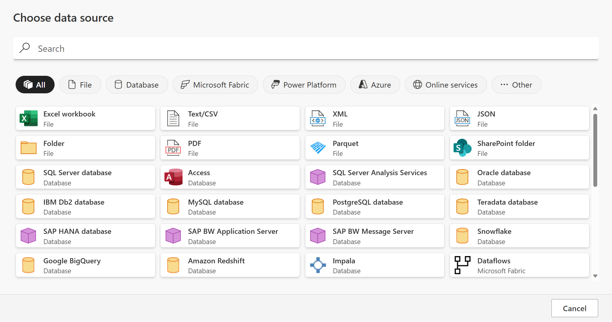
Task: Open the Other category filter
Action: tap(516, 85)
